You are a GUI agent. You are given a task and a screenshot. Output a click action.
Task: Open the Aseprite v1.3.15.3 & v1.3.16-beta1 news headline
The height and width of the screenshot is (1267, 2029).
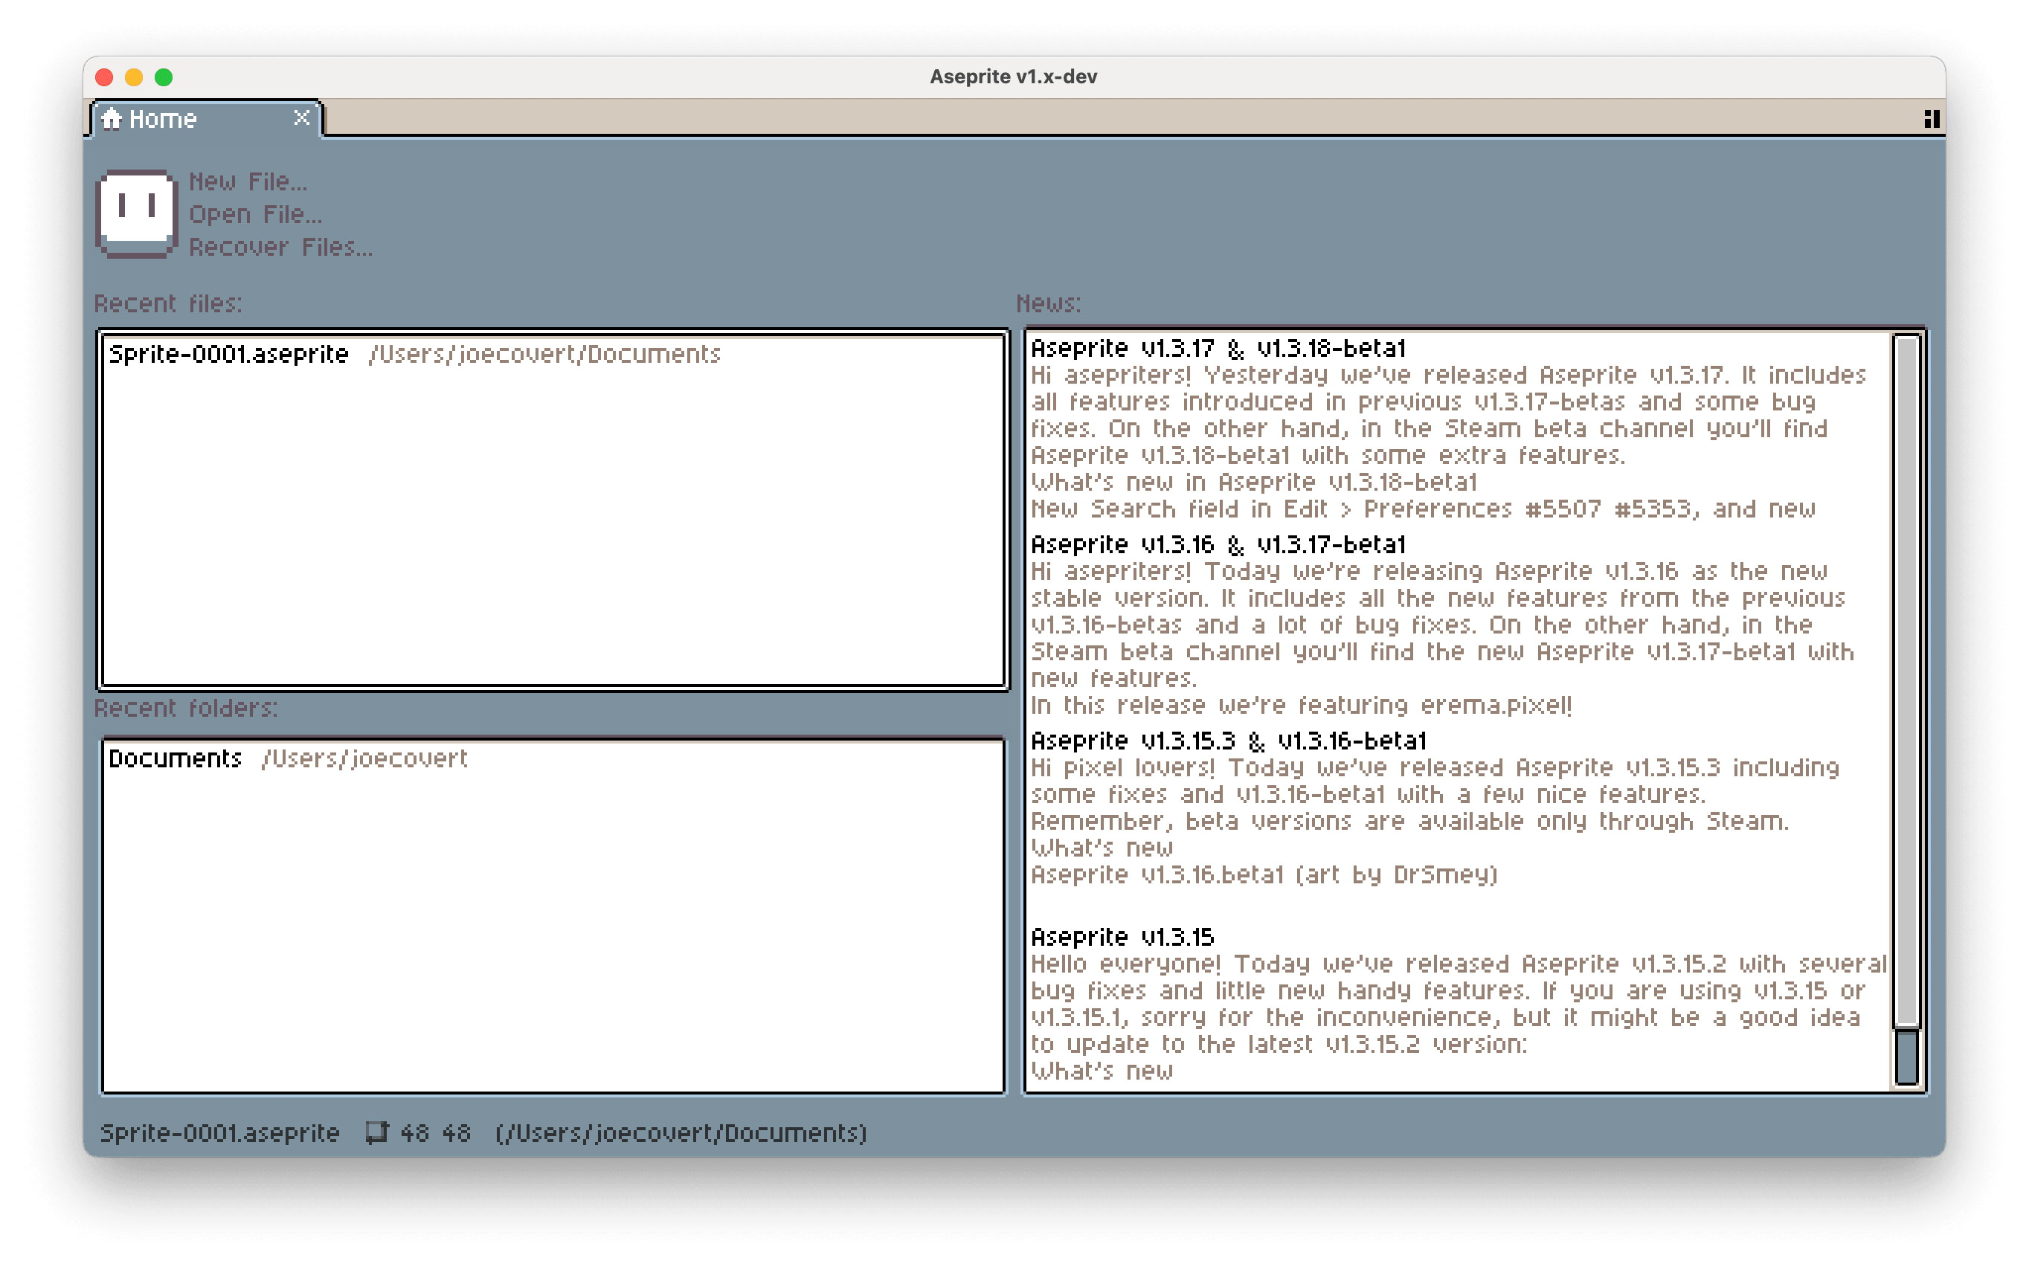coord(1228,741)
